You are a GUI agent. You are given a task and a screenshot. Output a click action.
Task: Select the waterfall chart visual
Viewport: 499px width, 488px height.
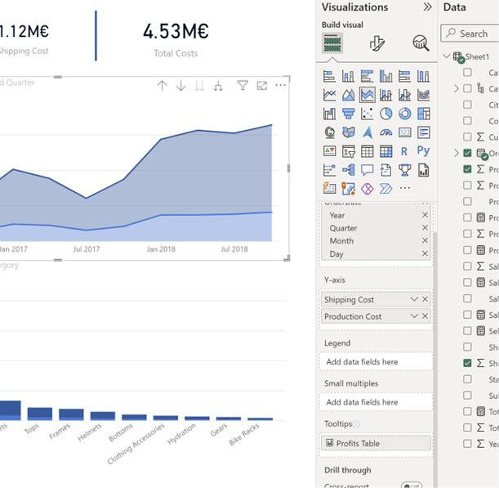tap(329, 114)
